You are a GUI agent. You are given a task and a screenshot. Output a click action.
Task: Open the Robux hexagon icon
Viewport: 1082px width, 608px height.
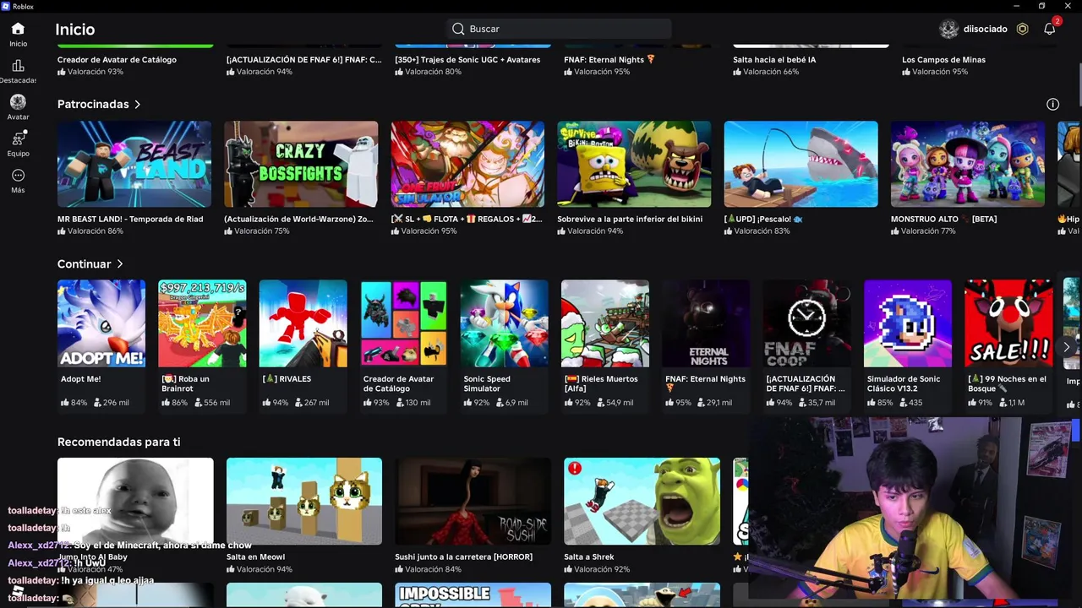coord(1022,29)
